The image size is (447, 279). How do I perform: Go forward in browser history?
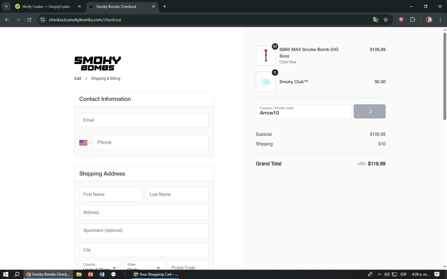[x=18, y=20]
